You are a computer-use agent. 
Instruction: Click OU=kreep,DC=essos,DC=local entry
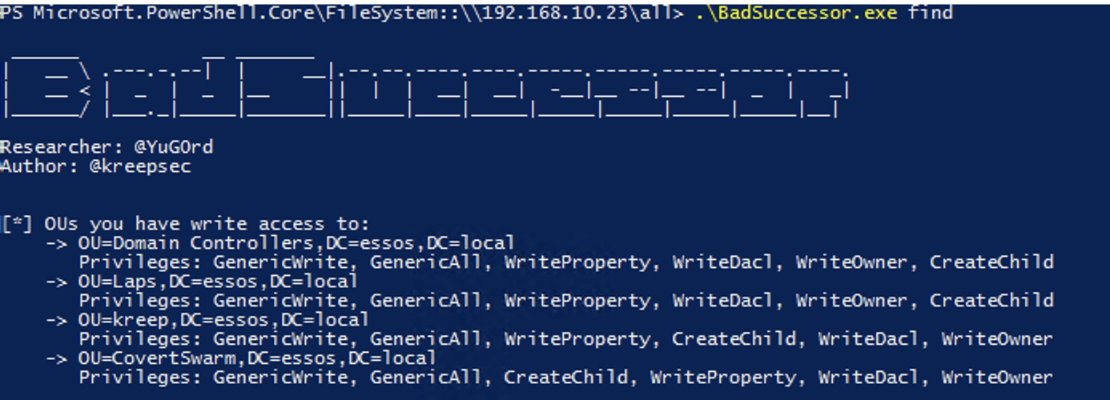tap(223, 319)
